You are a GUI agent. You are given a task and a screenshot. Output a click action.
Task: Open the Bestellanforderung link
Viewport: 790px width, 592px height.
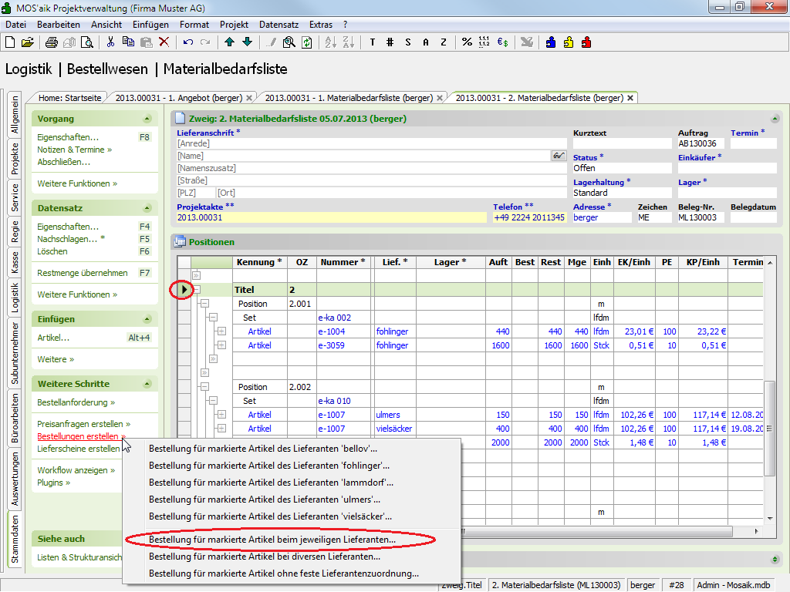(76, 402)
